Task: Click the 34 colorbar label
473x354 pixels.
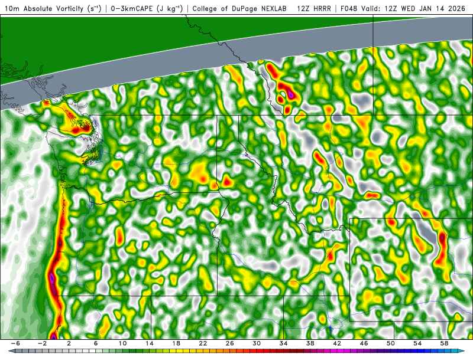Action: [x=283, y=343]
